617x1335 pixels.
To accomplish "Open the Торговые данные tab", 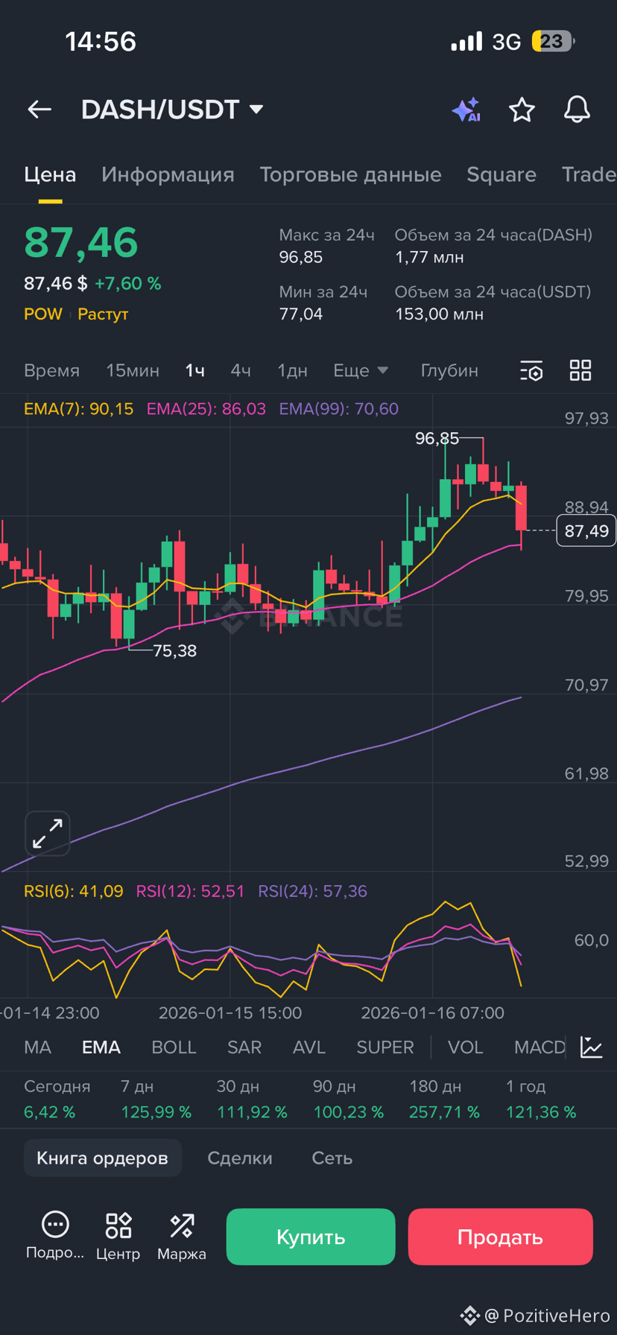I will pyautogui.click(x=350, y=174).
